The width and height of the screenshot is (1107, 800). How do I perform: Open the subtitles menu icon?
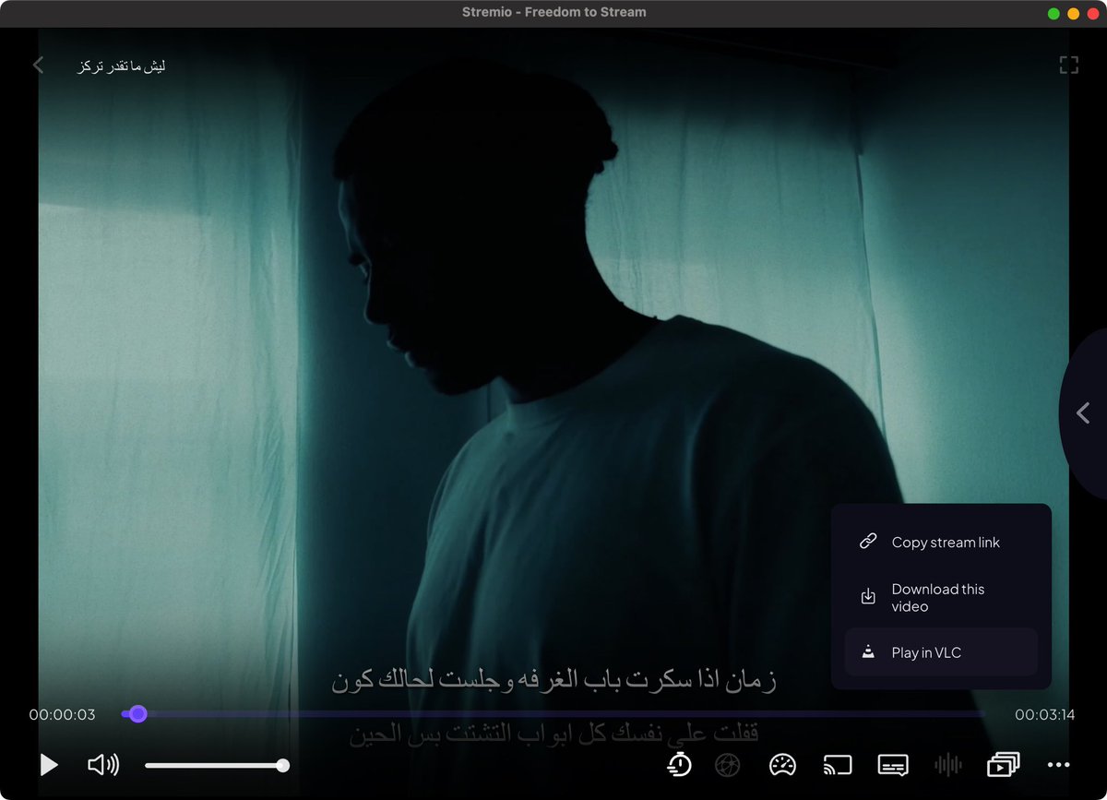(893, 764)
